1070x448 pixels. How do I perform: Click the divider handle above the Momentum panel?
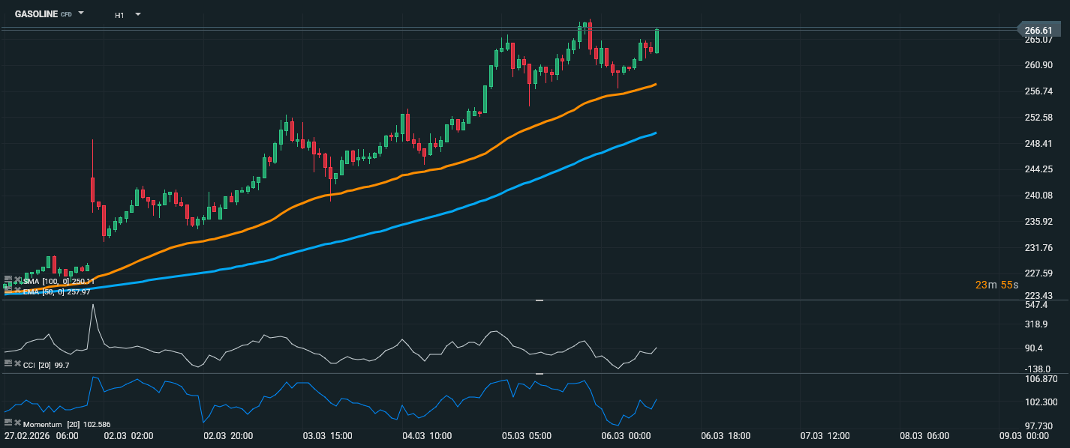coord(539,373)
